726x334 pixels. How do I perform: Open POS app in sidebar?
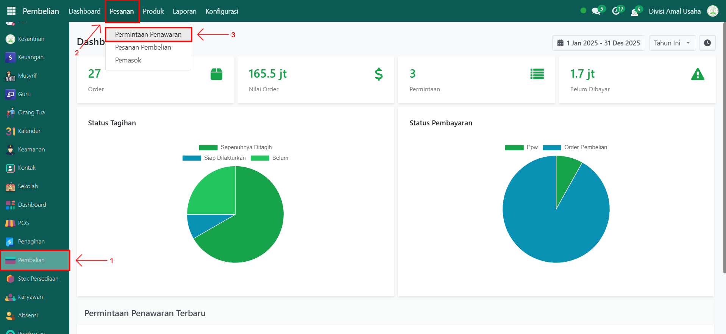pyautogui.click(x=23, y=223)
